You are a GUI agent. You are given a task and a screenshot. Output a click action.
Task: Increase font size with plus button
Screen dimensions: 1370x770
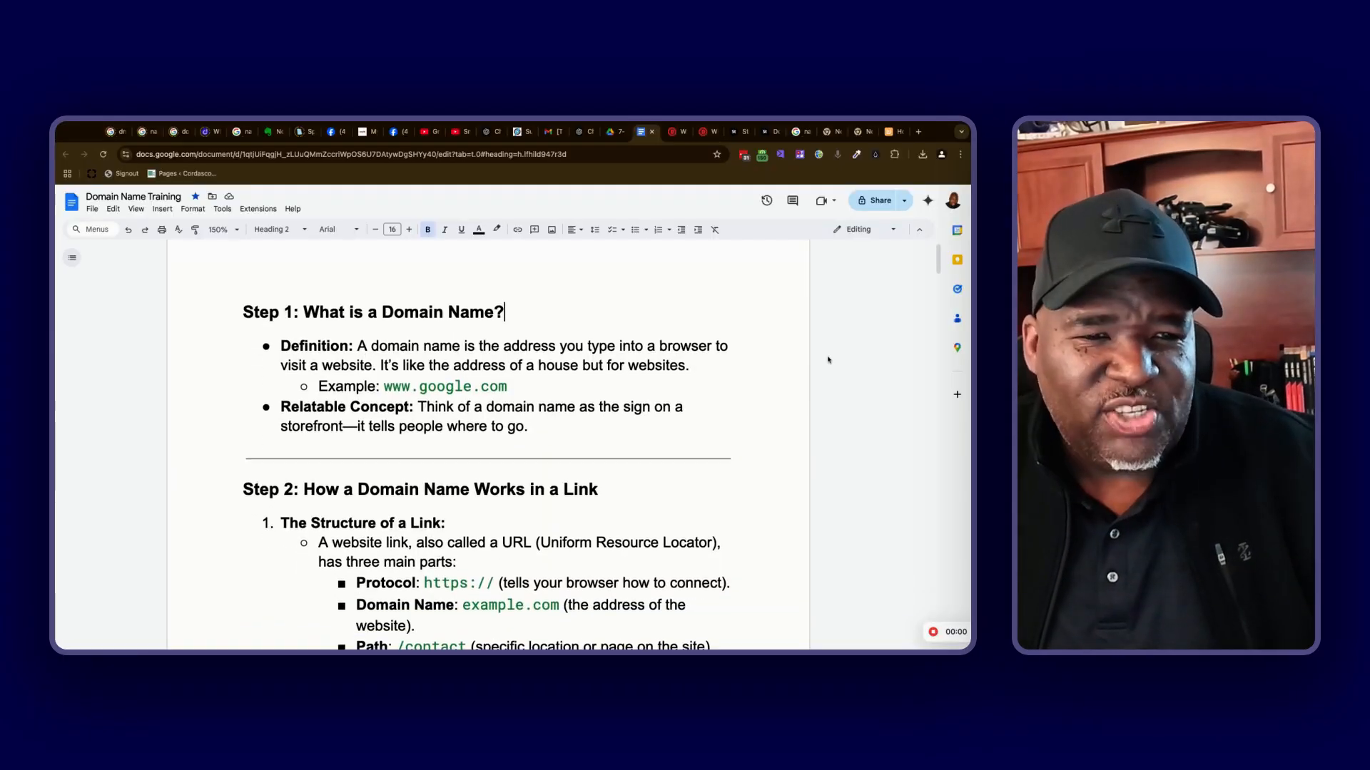point(409,230)
